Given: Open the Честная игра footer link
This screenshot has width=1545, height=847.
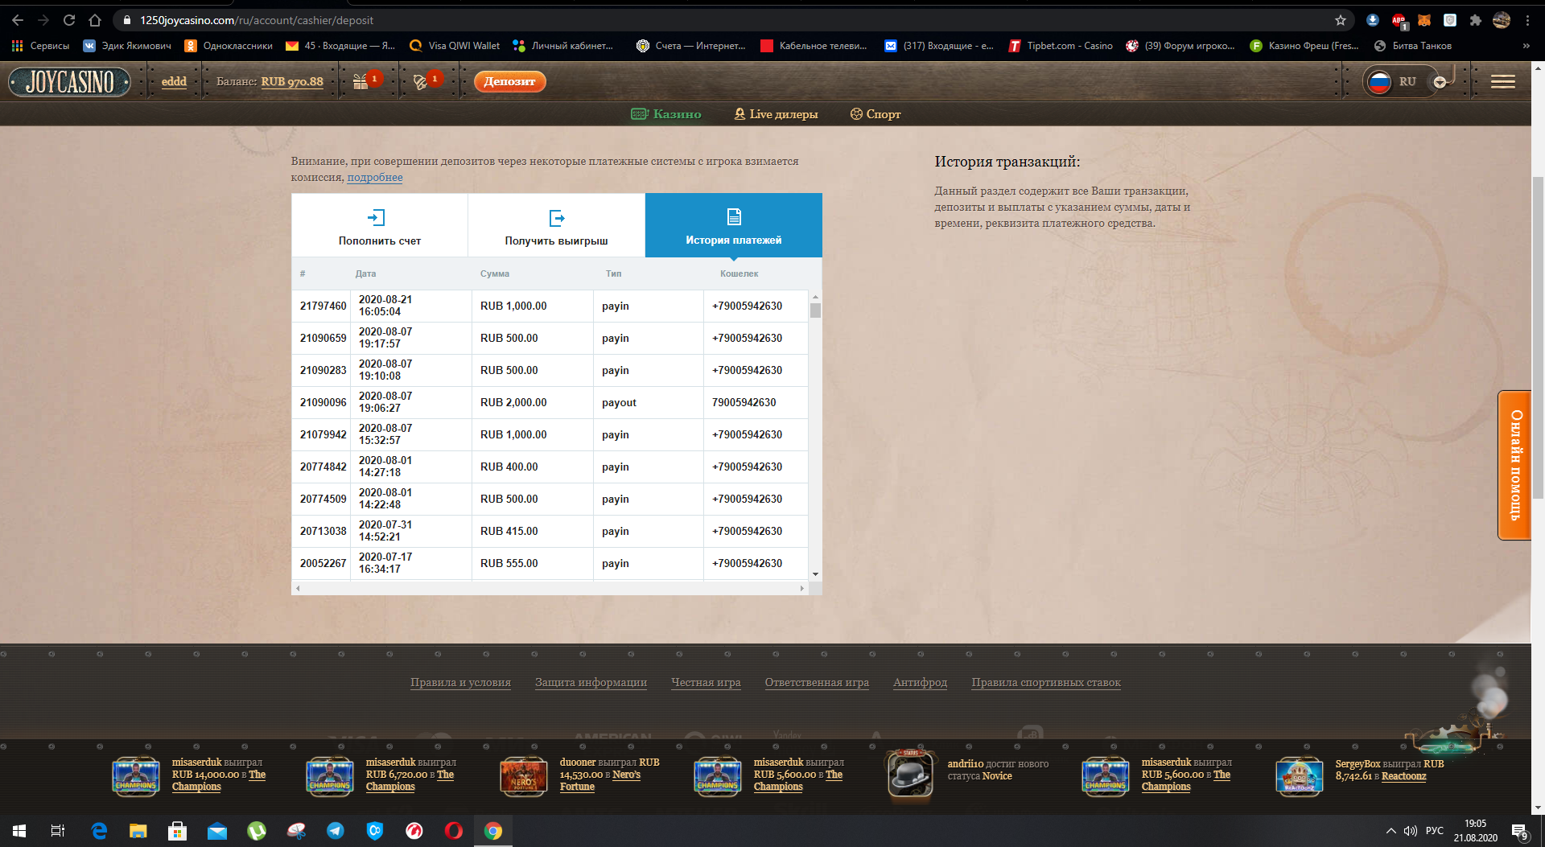Looking at the screenshot, I should click(x=706, y=682).
